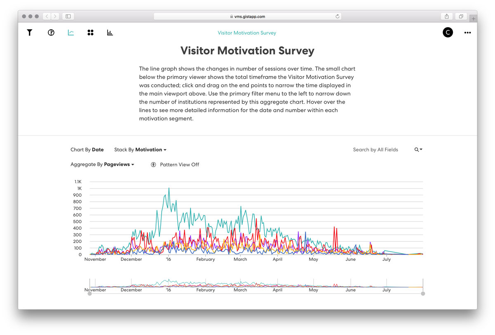Toggle the Safari sidebar button
The width and height of the screenshot is (495, 335).
tap(68, 17)
